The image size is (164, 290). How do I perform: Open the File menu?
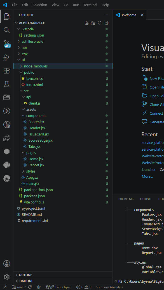pyautogui.click(x=15, y=5)
